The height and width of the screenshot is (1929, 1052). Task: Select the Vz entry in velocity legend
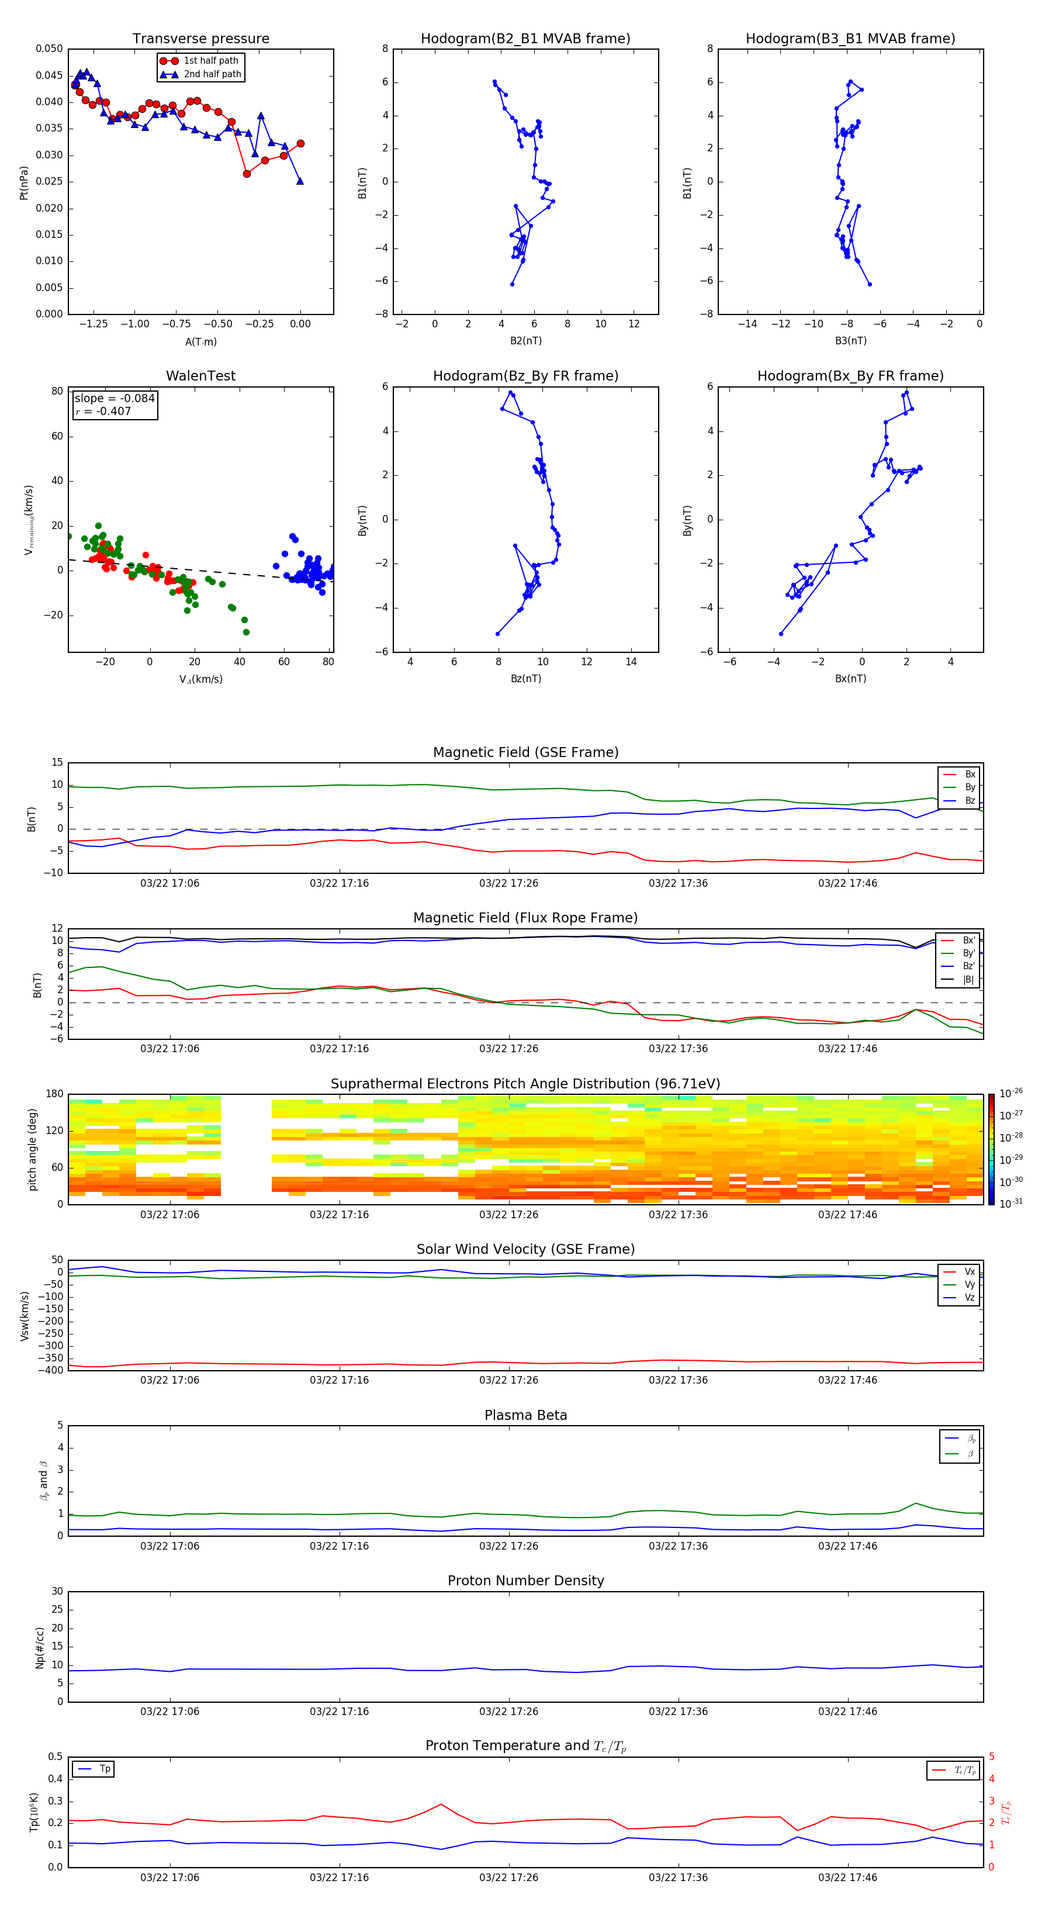pyautogui.click(x=959, y=1297)
